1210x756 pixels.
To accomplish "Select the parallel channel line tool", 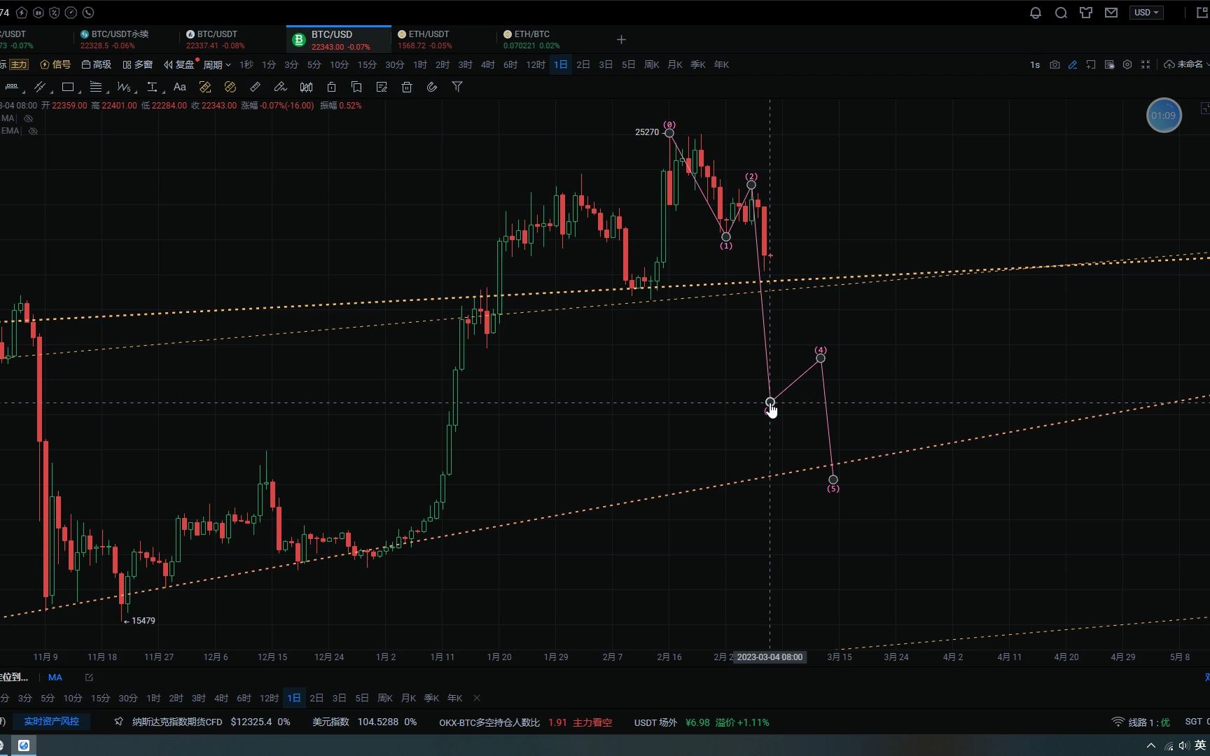I will 40,87.
